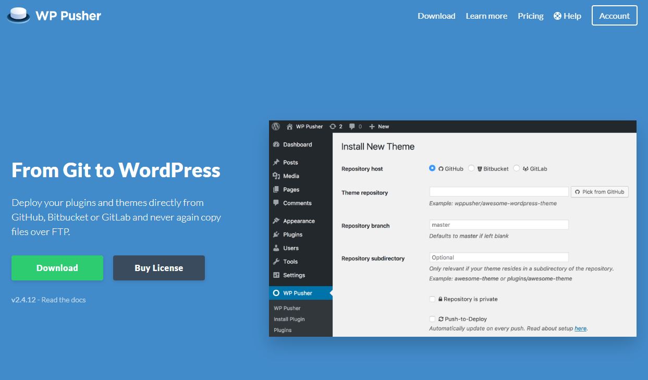The width and height of the screenshot is (648, 380).
Task: Click the Comments icon in sidebar
Action: coord(276,203)
